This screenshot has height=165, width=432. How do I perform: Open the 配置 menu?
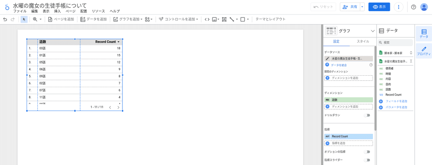pos(84,11)
